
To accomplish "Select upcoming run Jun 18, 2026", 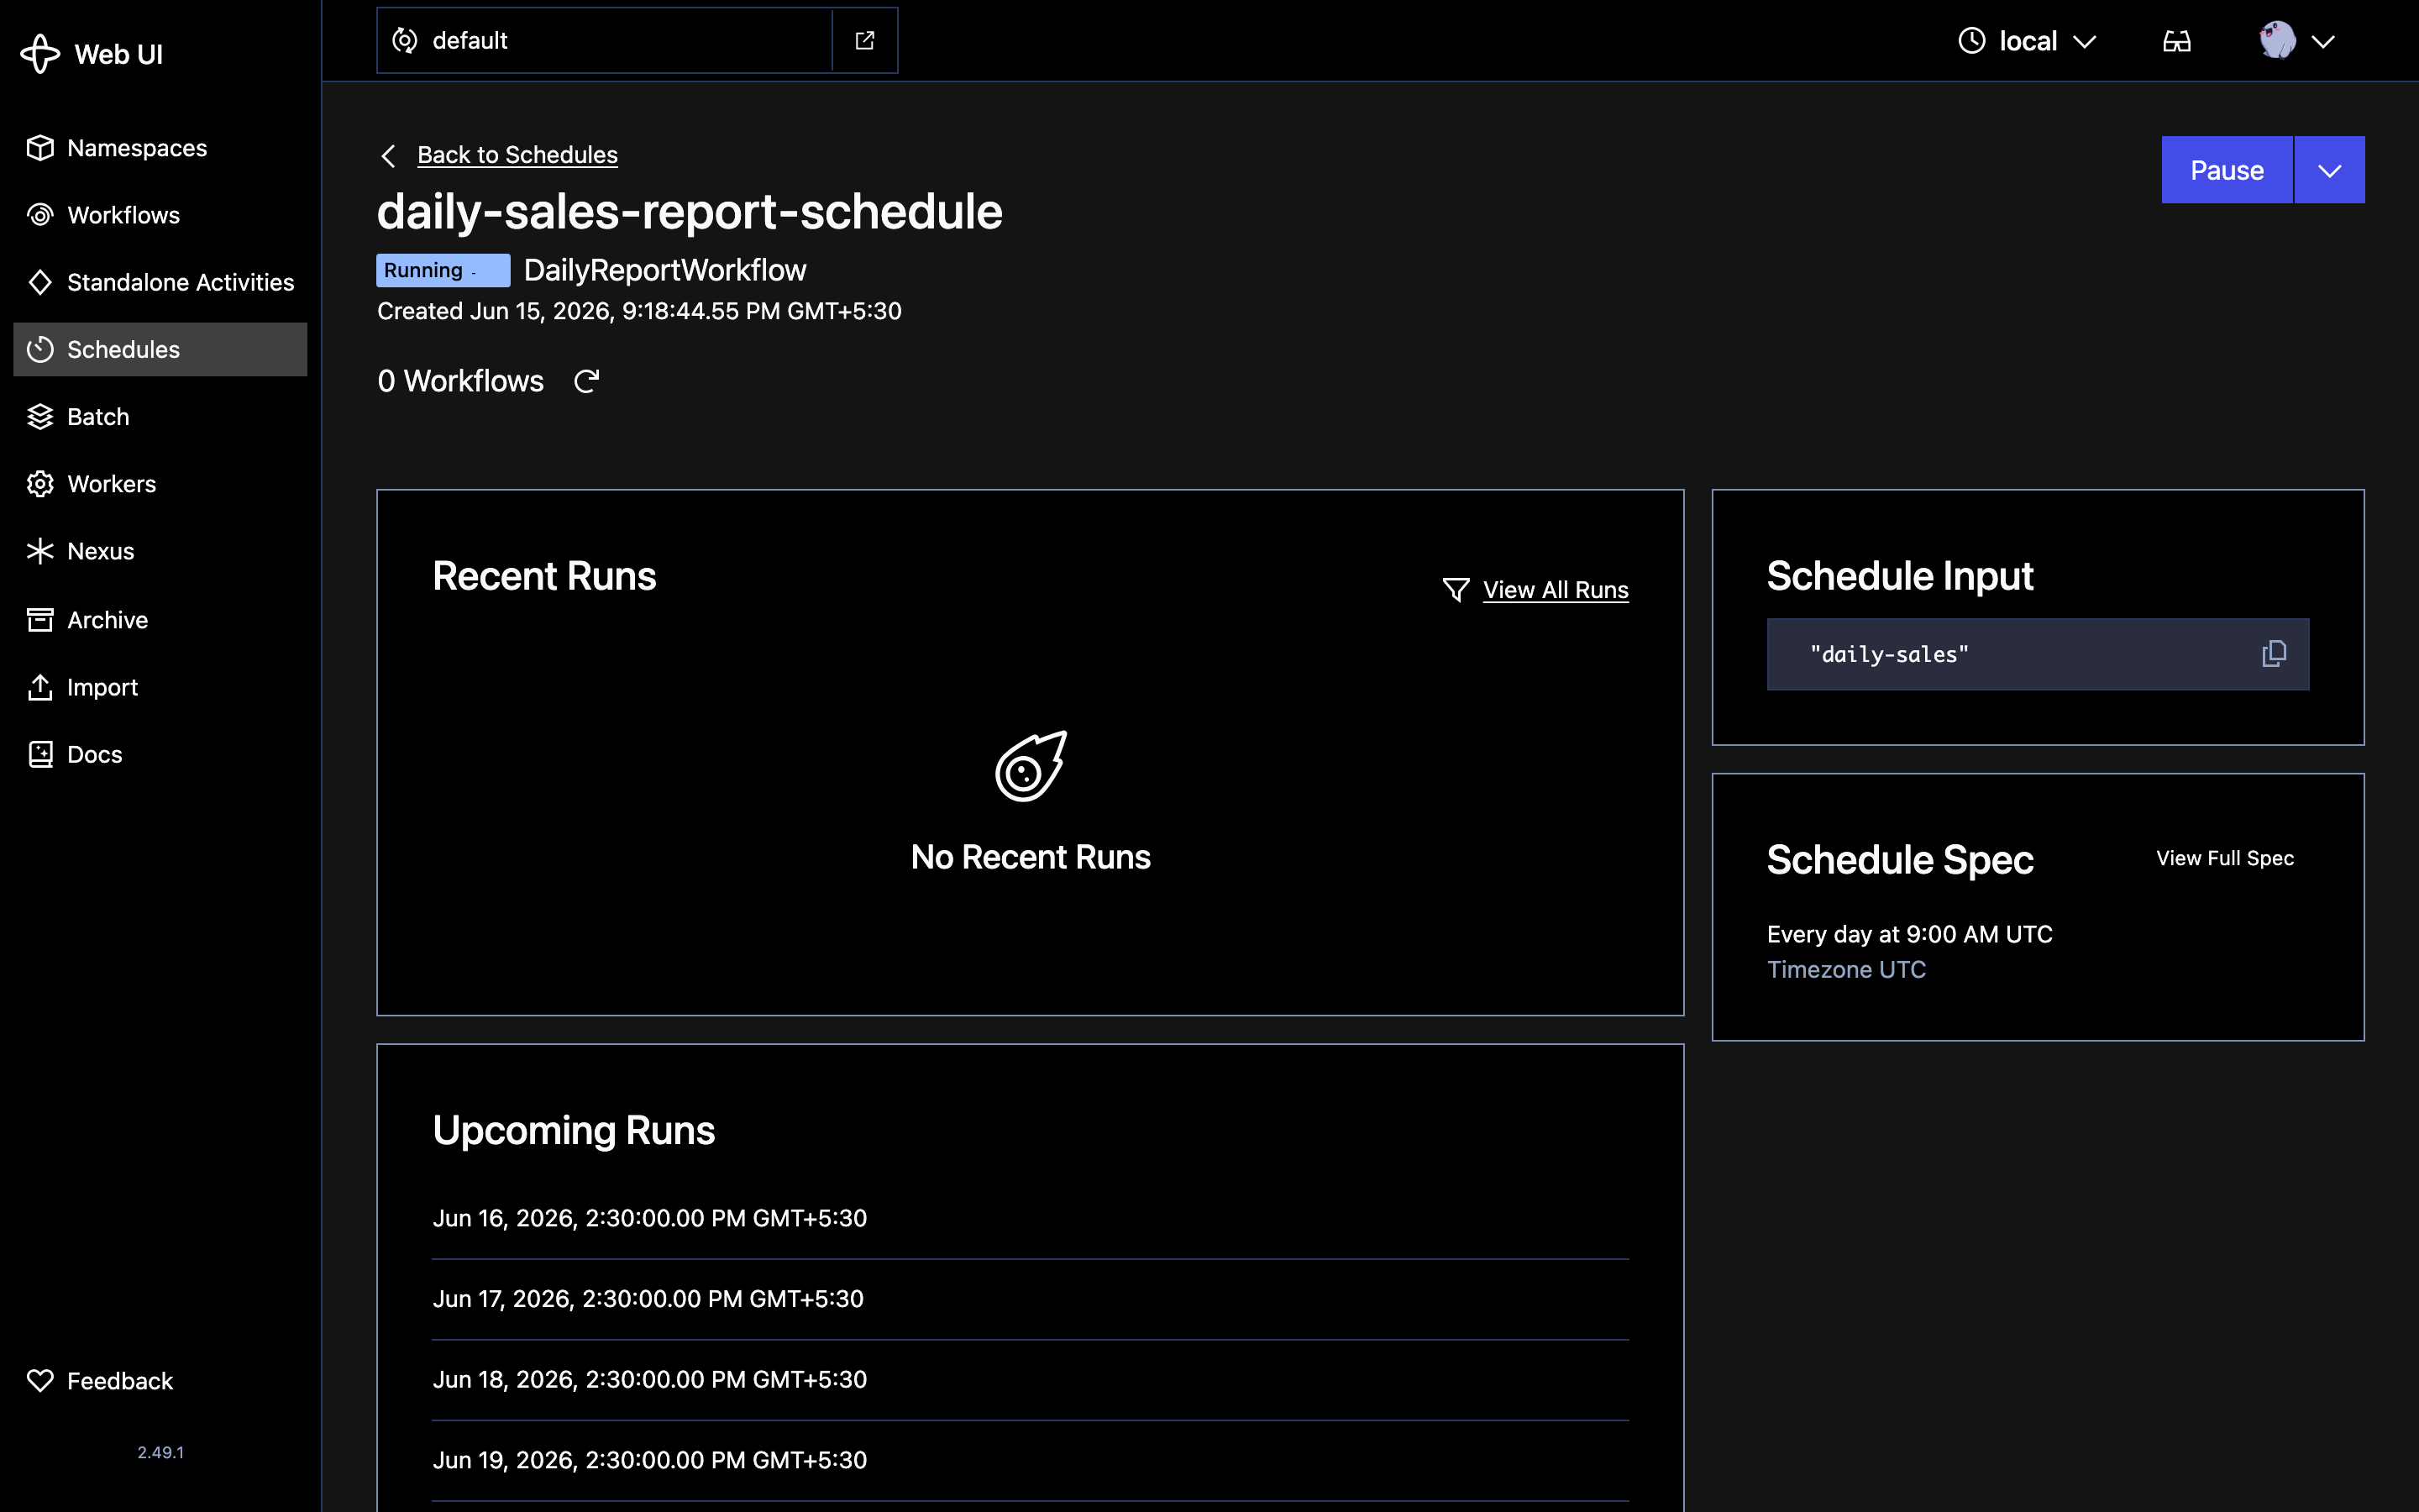I will click(x=650, y=1380).
